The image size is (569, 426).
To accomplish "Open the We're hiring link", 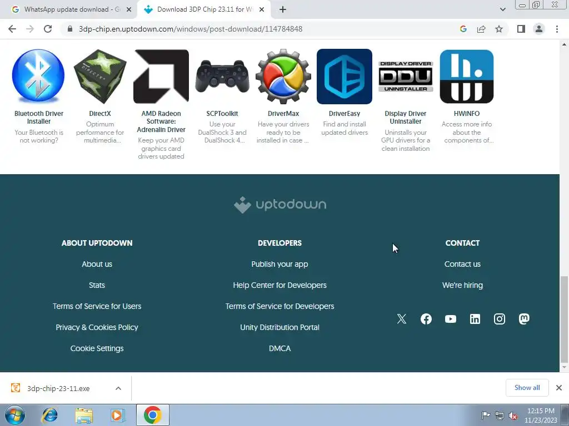I will tap(462, 285).
